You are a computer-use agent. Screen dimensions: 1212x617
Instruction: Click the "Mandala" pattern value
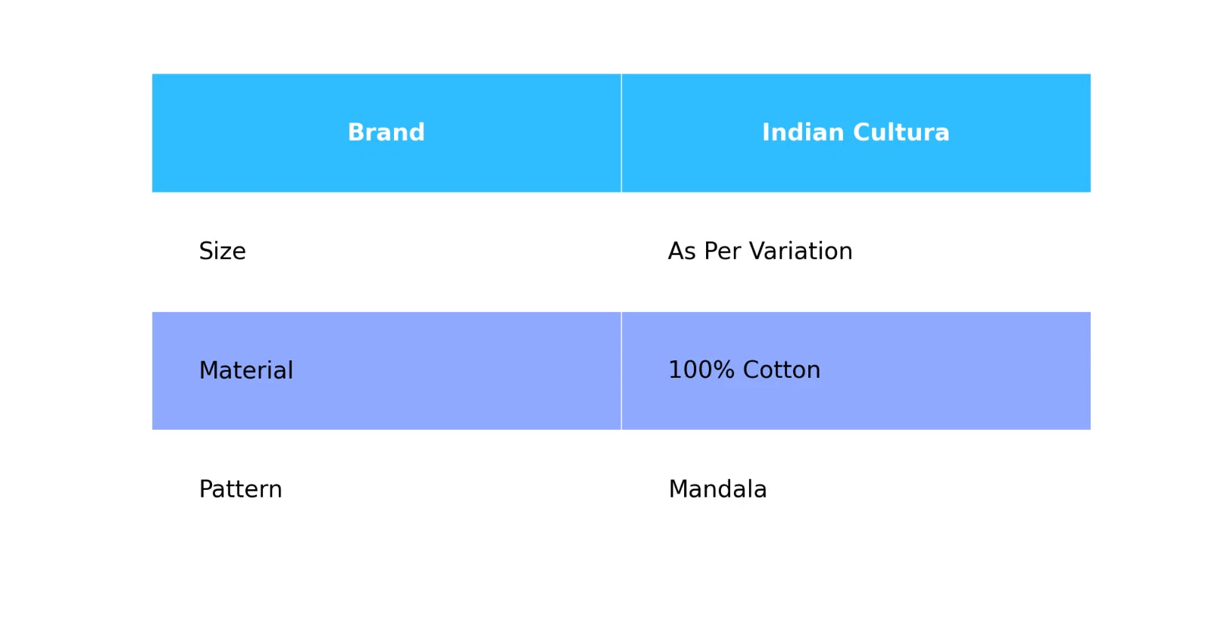click(717, 489)
